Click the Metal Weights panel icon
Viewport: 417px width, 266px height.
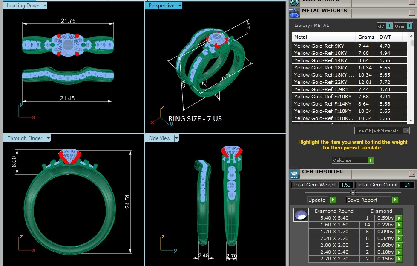point(294,13)
